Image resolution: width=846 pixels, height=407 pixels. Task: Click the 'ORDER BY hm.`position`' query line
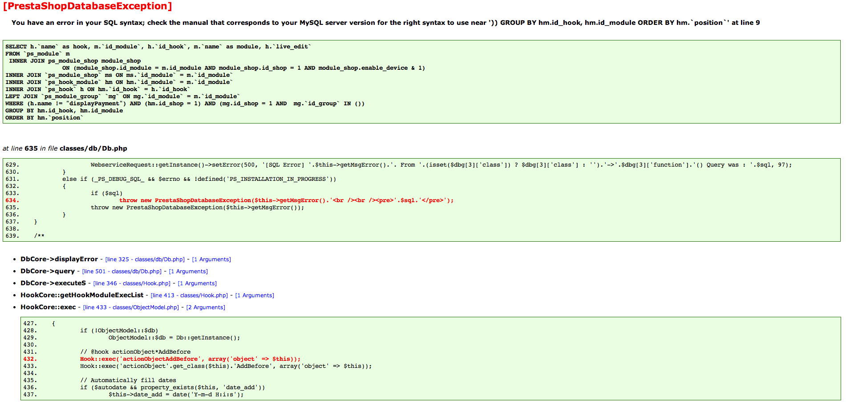coord(44,118)
